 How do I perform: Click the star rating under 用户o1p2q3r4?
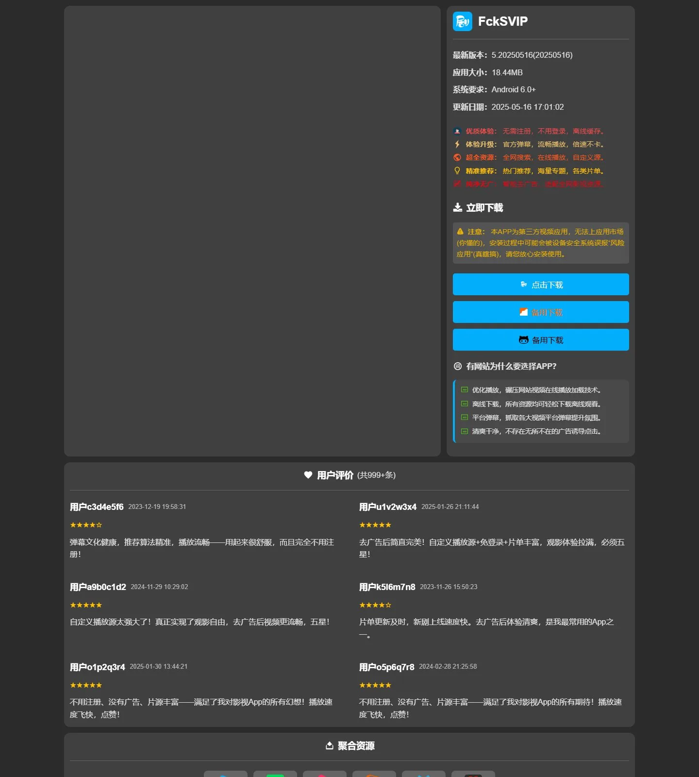[x=86, y=685]
